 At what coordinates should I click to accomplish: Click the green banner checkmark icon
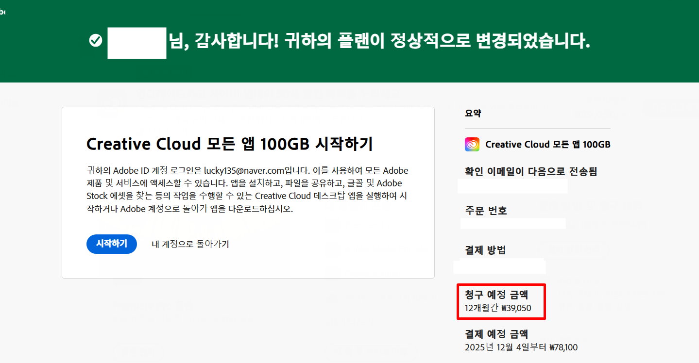point(96,41)
